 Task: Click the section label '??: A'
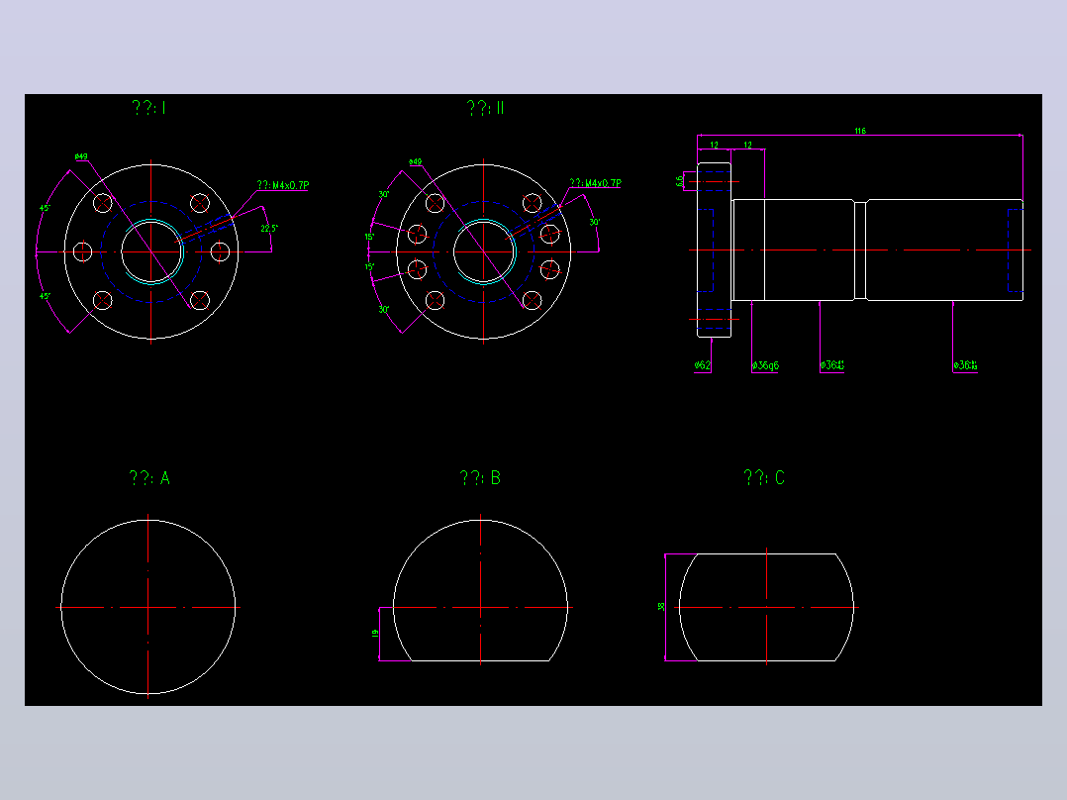pos(149,478)
